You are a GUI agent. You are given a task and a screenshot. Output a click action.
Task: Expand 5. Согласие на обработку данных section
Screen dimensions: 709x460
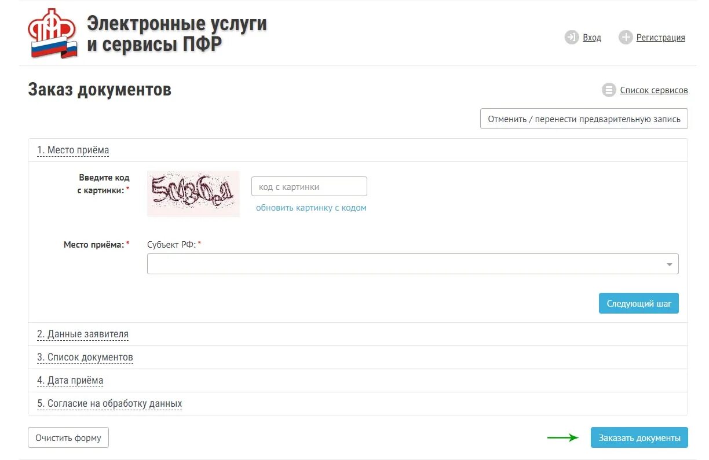tap(109, 404)
